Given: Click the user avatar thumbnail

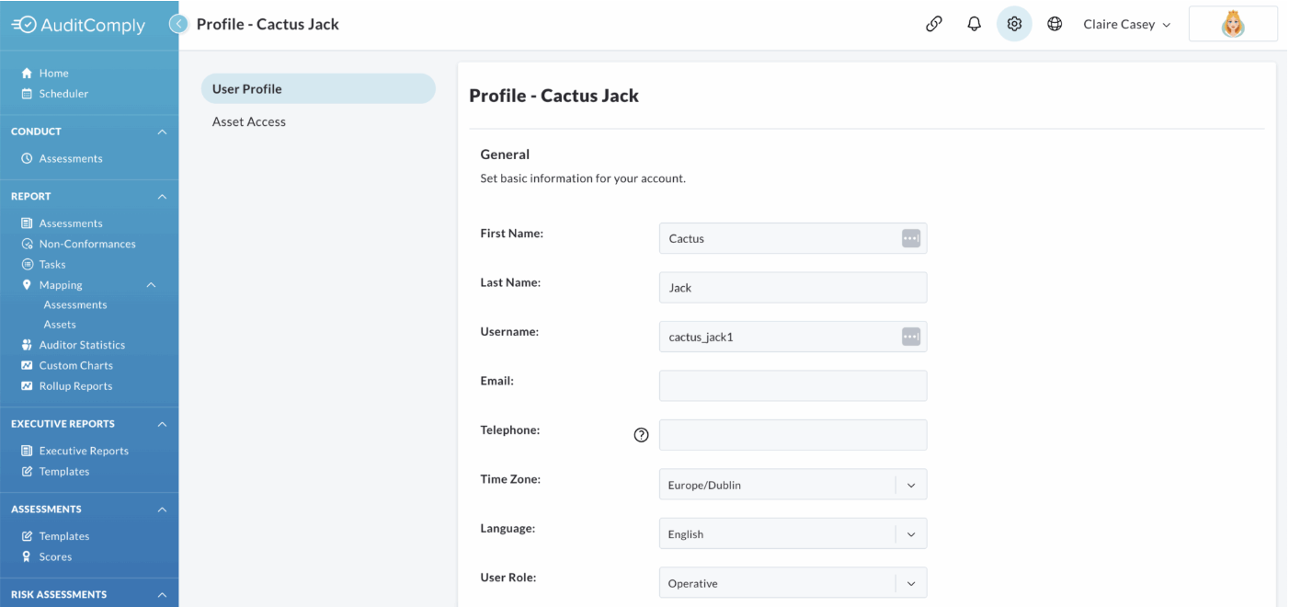Looking at the screenshot, I should (1233, 25).
